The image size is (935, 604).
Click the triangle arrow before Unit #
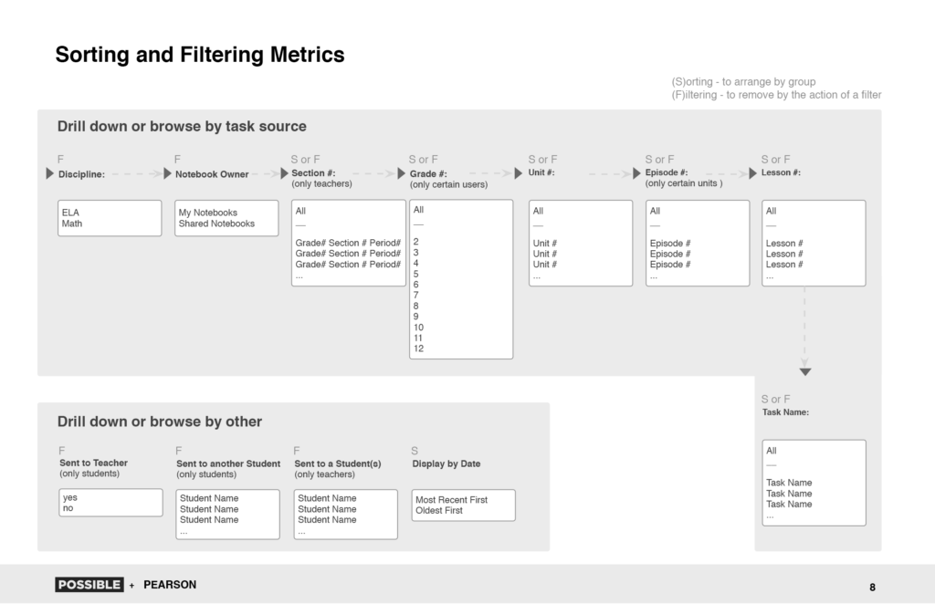coord(519,173)
